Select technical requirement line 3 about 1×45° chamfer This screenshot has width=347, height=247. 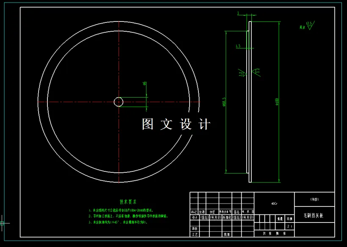tap(118, 222)
